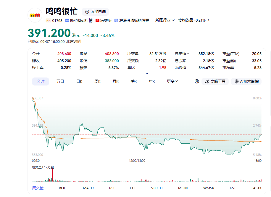Image resolution: width=271 pixels, height=197 pixels.
Task: Toggle the 总市值 small dropdown arrow
Action: coord(188,54)
